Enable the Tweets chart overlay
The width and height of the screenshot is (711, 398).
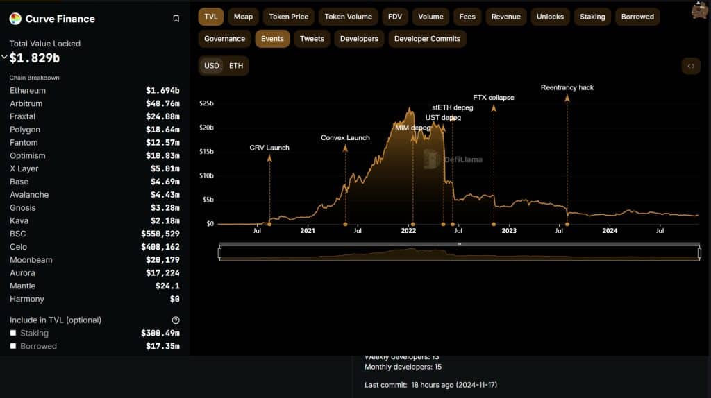(312, 39)
